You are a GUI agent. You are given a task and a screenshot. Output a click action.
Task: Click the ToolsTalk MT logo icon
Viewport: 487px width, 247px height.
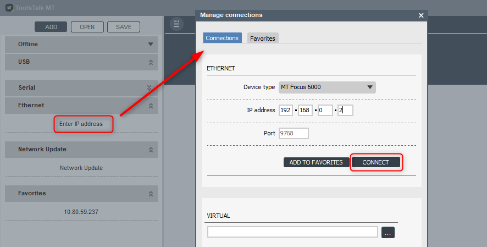[9, 8]
